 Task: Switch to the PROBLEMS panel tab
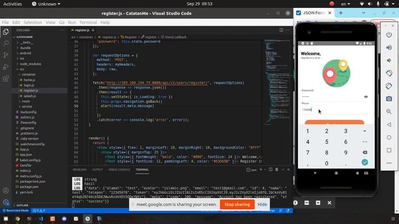coord(80,170)
